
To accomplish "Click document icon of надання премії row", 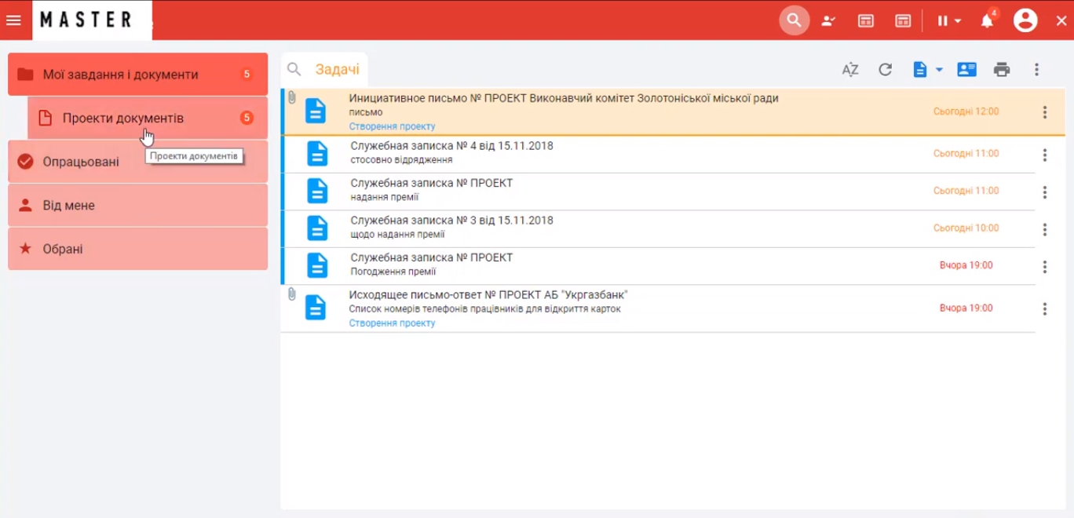I will click(x=317, y=191).
